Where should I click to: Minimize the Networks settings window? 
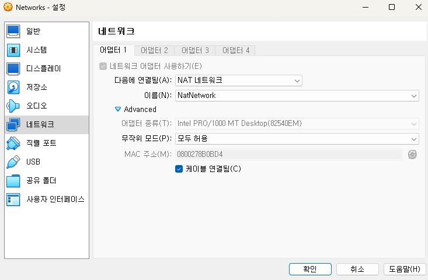(x=366, y=7)
